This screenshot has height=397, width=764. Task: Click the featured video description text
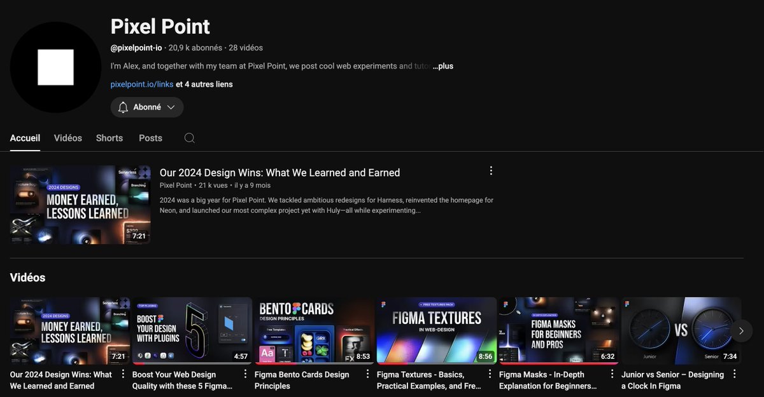tap(327, 205)
